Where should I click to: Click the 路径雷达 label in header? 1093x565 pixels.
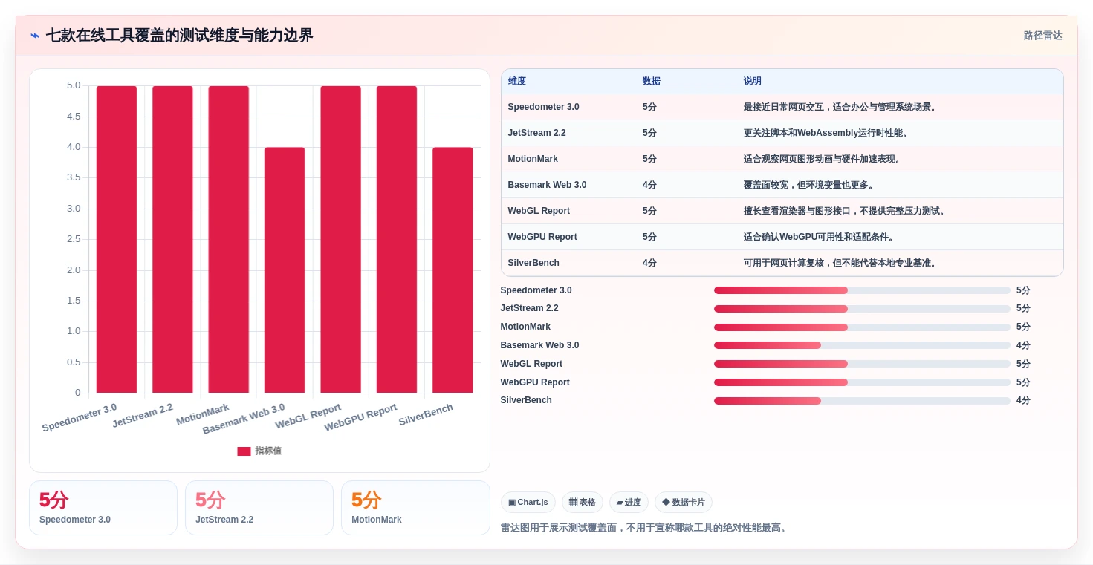point(1042,36)
